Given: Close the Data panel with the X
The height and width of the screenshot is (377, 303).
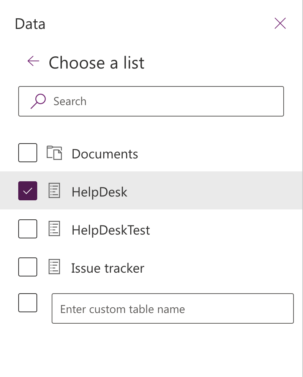Looking at the screenshot, I should [x=280, y=23].
